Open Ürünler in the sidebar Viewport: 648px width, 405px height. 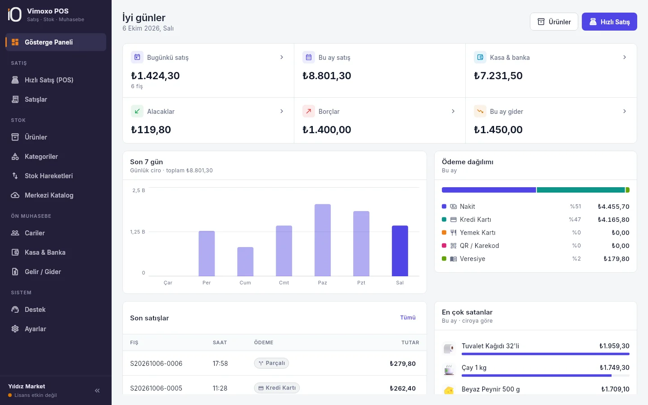56,137
